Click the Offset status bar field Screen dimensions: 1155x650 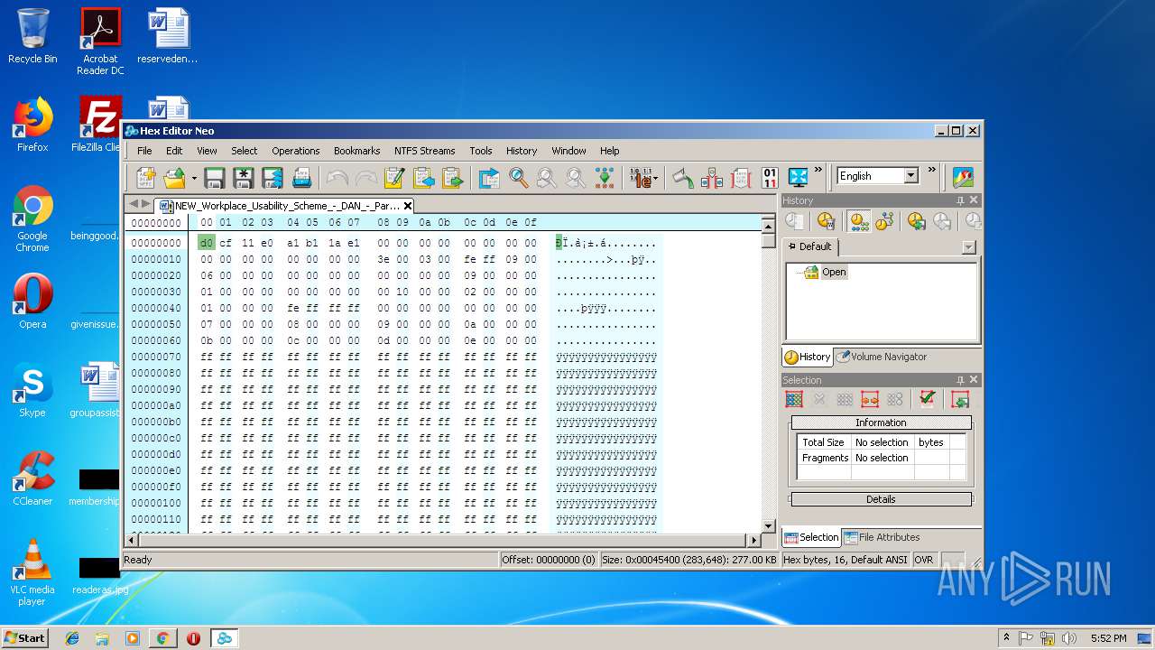click(x=549, y=560)
